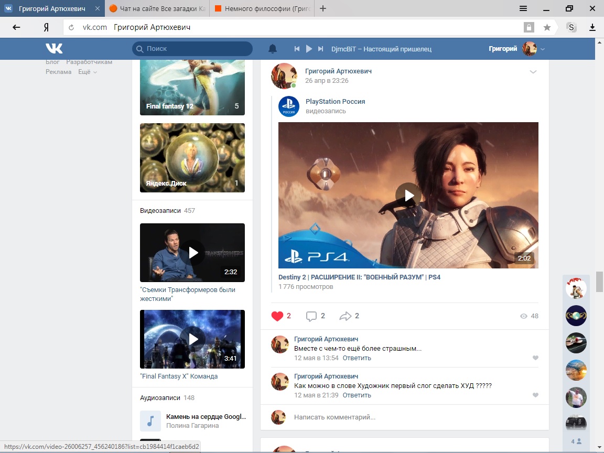Play the Final Fantasy X Команда video thumbnail
The width and height of the screenshot is (604, 453).
(x=192, y=339)
